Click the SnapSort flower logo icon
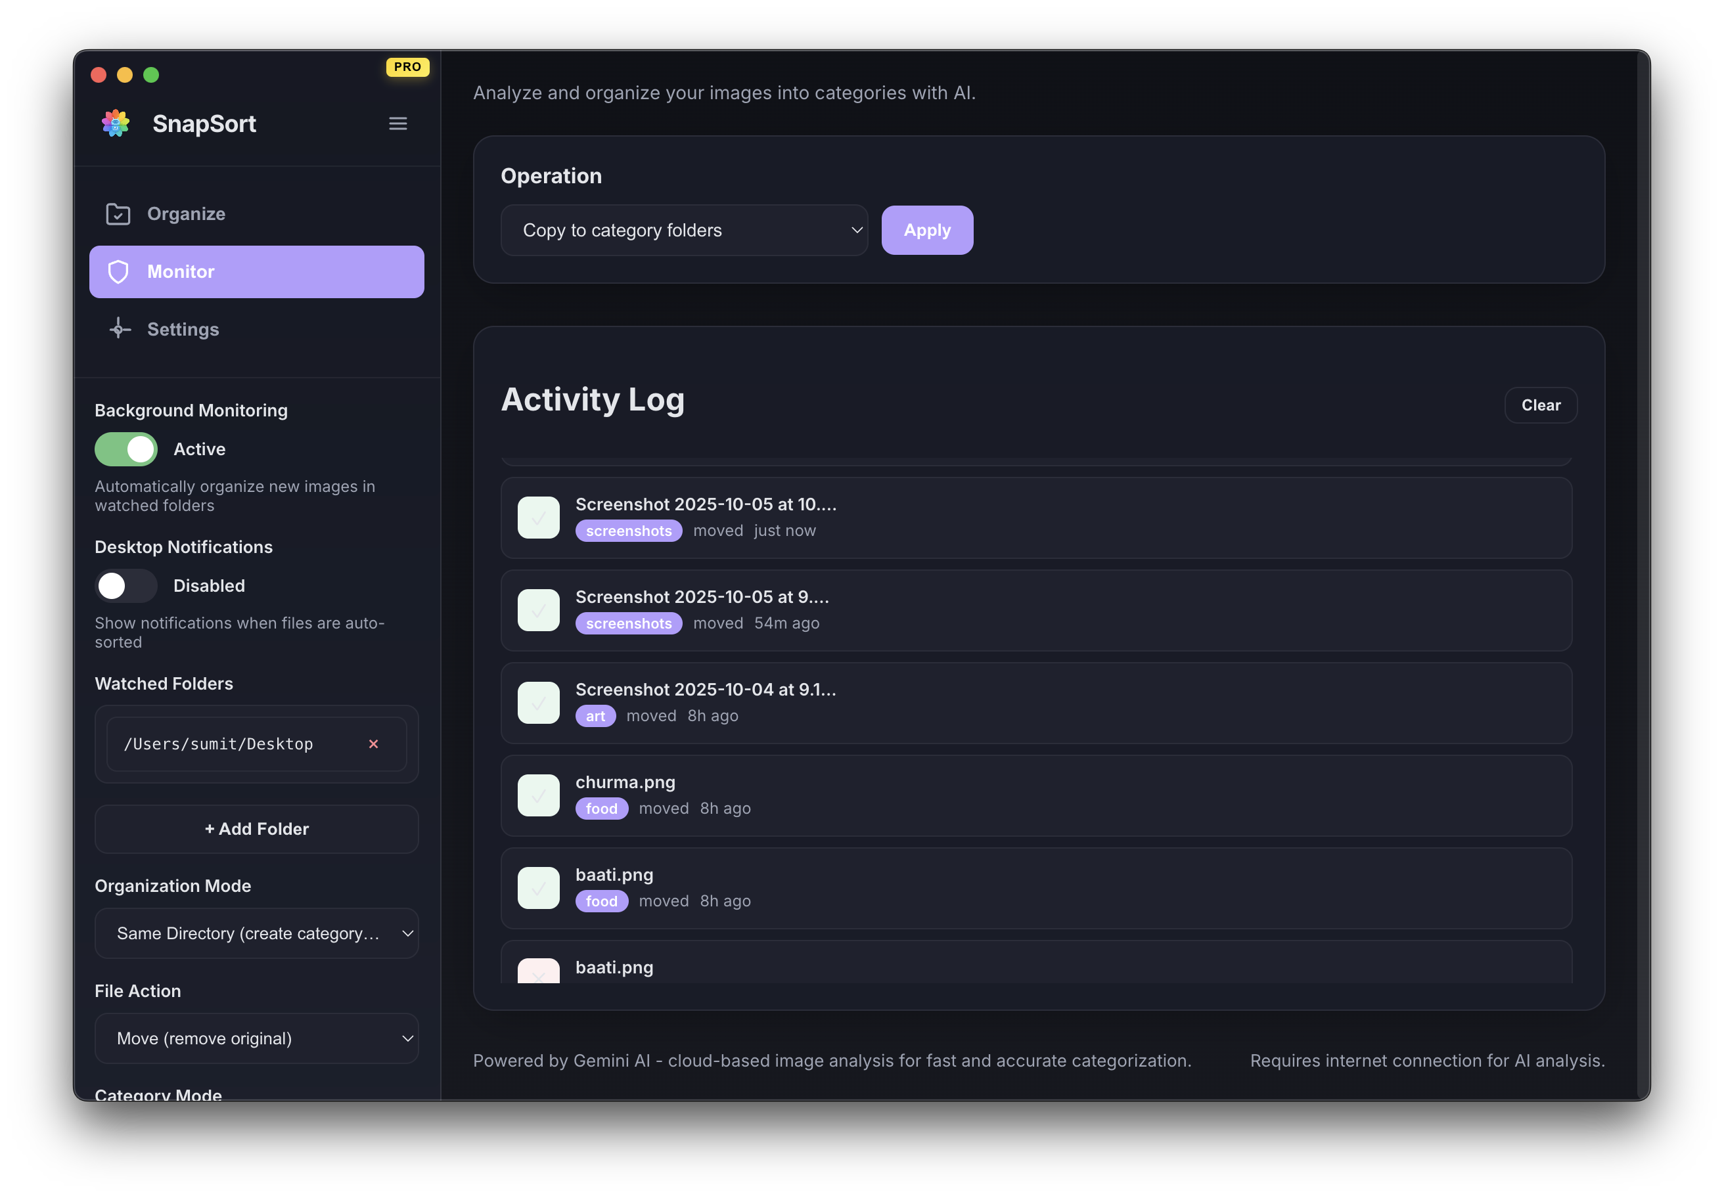Viewport: 1724px width, 1198px height. [x=116, y=123]
